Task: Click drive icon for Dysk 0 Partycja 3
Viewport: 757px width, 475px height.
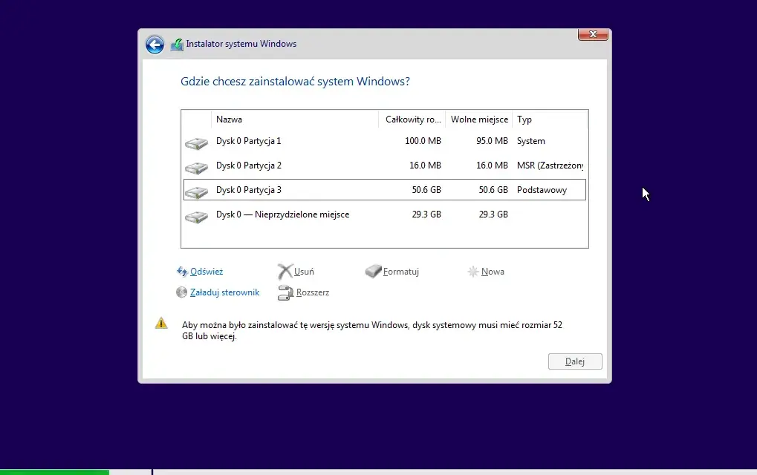Action: 196,192
